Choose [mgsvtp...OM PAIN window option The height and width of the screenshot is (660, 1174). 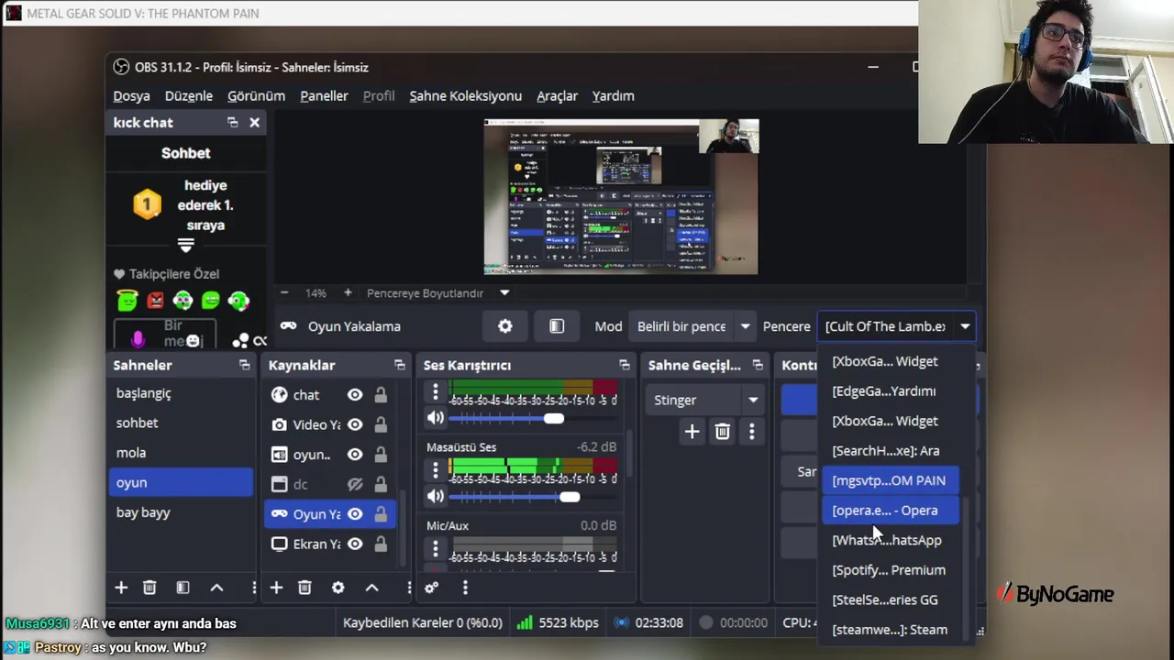[889, 480]
